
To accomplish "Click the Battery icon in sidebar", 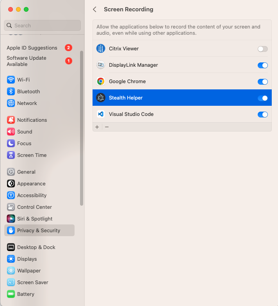I will click(11, 294).
